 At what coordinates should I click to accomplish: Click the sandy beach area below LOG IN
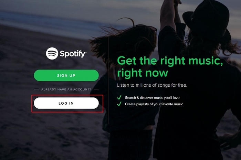click(54, 135)
